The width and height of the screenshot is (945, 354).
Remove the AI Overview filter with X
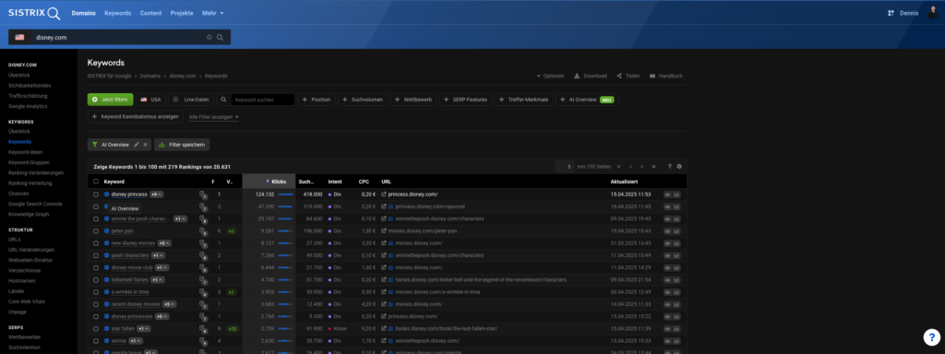pos(145,145)
